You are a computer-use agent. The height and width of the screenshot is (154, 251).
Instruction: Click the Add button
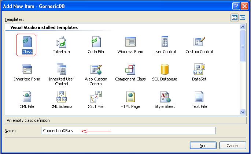click(203, 145)
